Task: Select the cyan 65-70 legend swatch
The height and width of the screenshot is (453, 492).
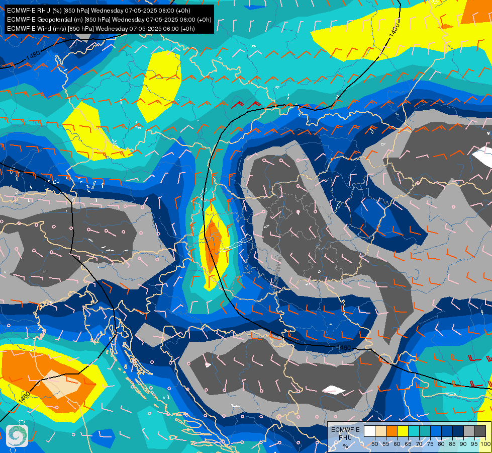Action: (x=414, y=431)
